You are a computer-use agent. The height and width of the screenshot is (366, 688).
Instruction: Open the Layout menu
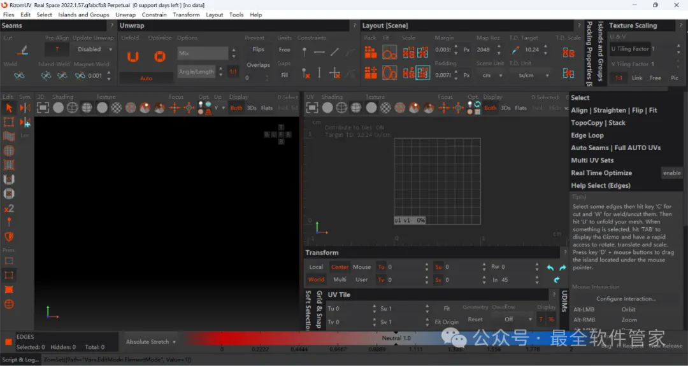[214, 15]
